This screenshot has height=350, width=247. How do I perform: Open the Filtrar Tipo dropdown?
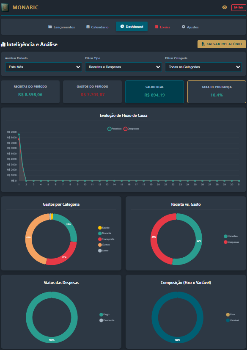[x=124, y=67]
